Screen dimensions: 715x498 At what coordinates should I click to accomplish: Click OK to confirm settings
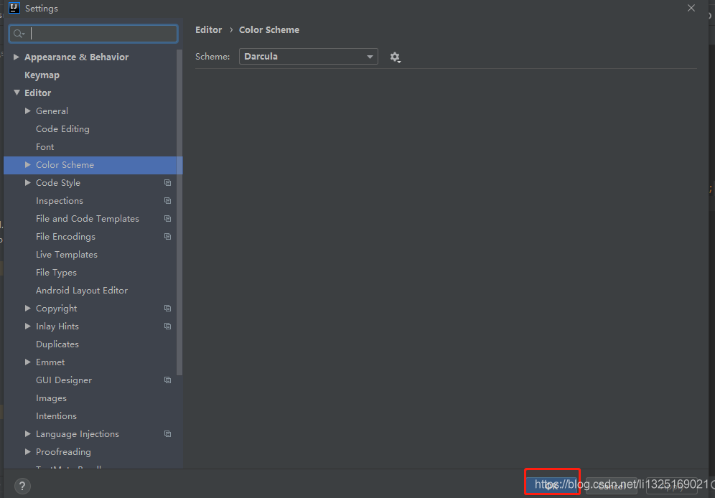(x=552, y=486)
